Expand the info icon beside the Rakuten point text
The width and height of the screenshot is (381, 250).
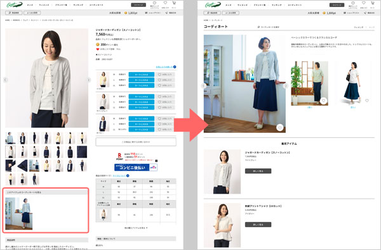click(156, 161)
